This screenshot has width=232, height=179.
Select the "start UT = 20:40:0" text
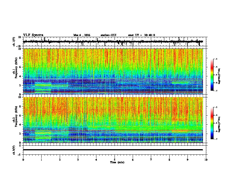coord(141,35)
